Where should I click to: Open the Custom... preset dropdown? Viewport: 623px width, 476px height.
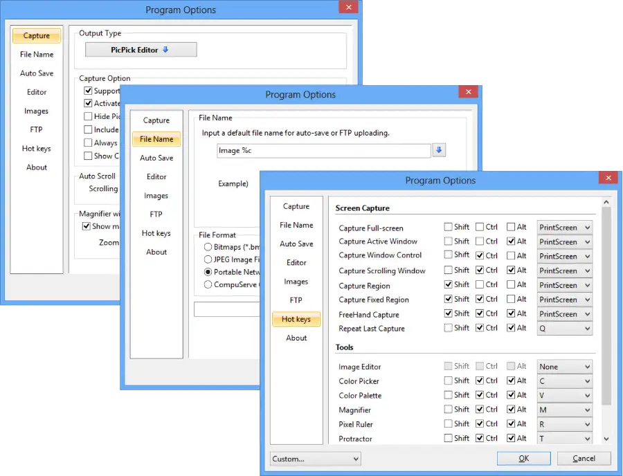(x=316, y=458)
